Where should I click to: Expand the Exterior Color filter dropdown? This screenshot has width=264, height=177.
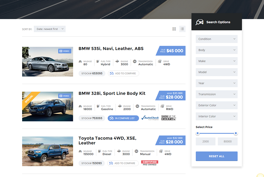coord(216,105)
